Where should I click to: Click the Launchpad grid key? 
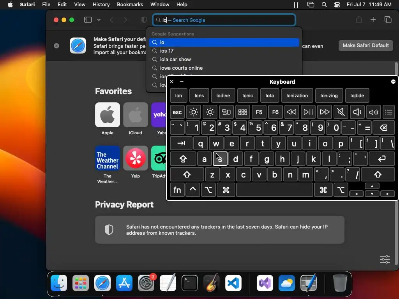242,112
